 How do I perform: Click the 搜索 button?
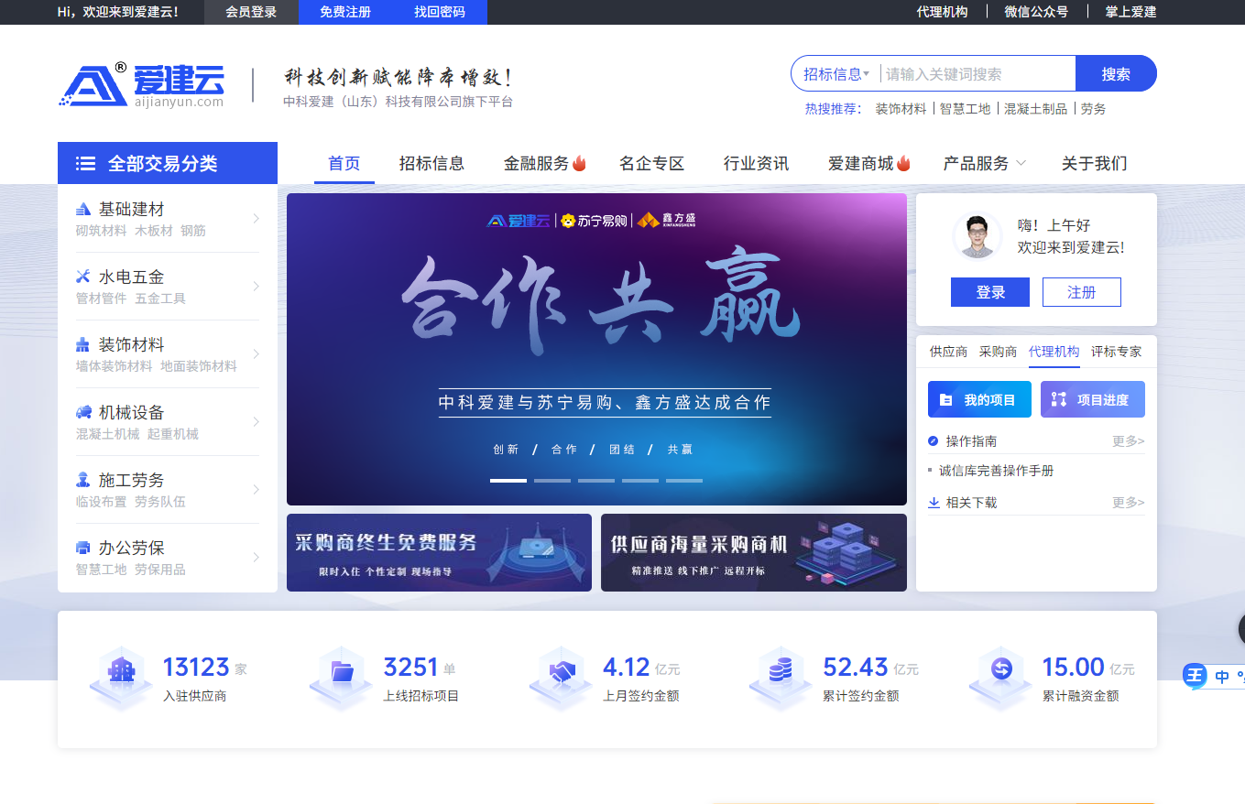click(x=1116, y=74)
